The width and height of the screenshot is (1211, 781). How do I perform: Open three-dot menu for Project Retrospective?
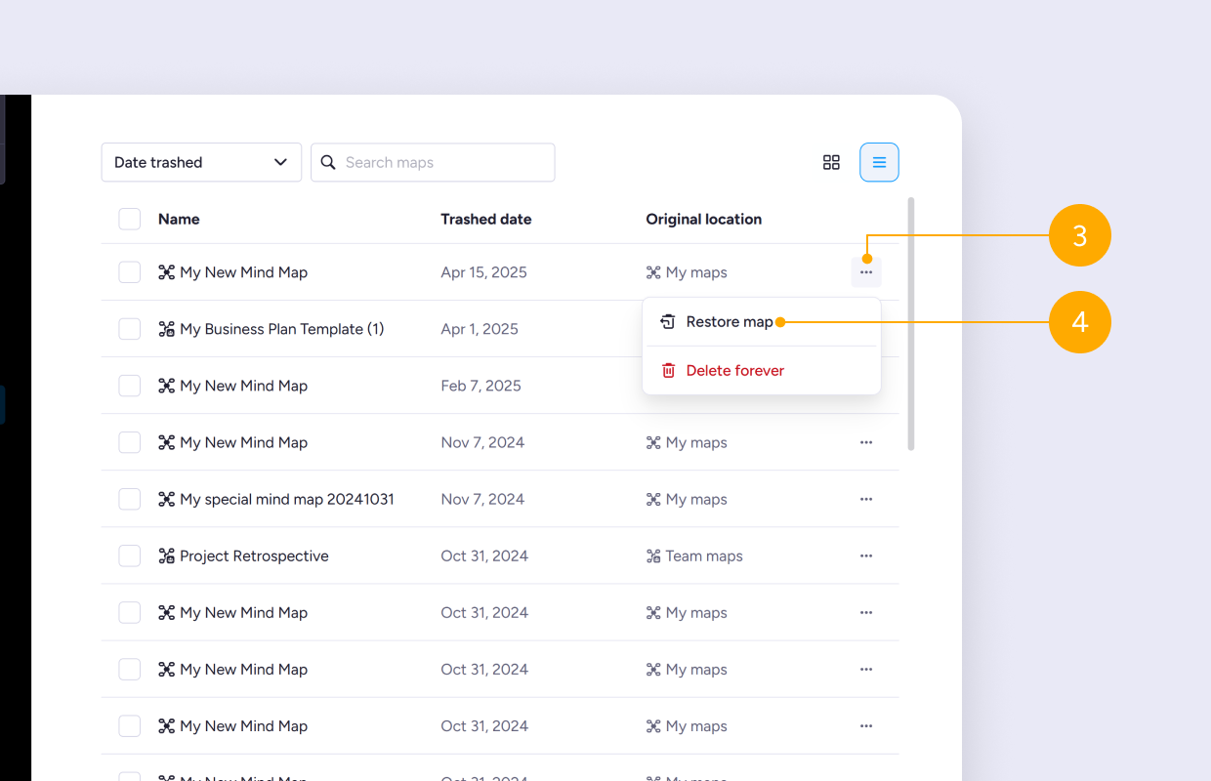point(866,555)
